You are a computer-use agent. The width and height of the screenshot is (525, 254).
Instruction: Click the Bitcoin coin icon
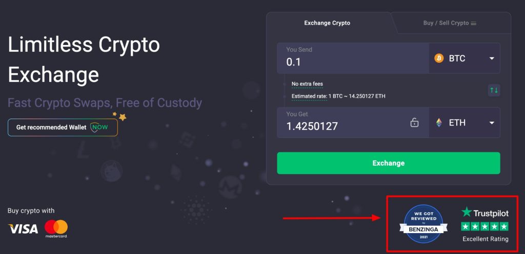click(439, 58)
